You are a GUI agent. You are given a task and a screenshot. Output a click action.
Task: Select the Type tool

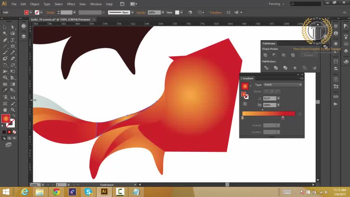(13, 40)
